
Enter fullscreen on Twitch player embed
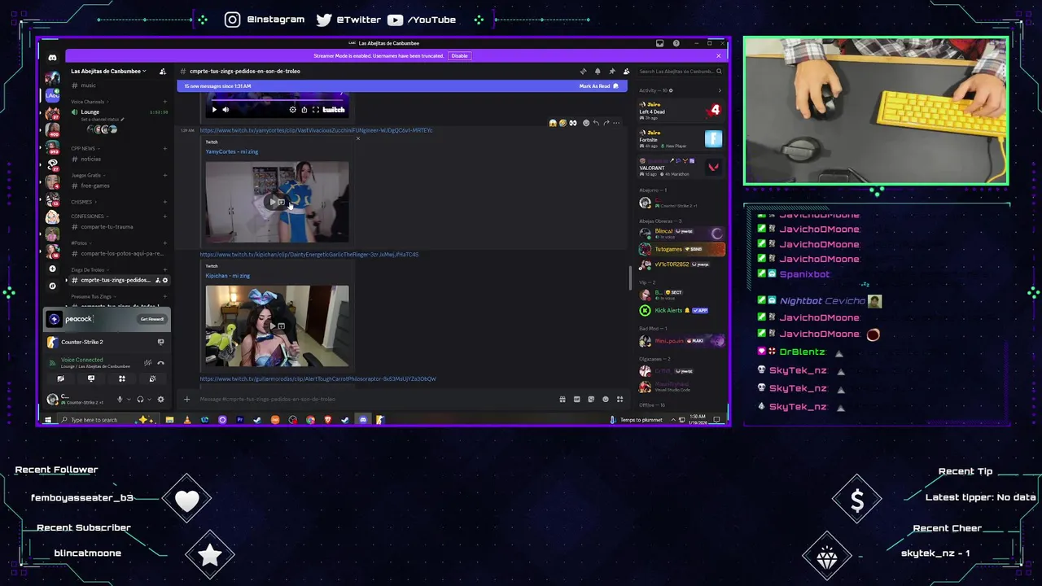316,110
